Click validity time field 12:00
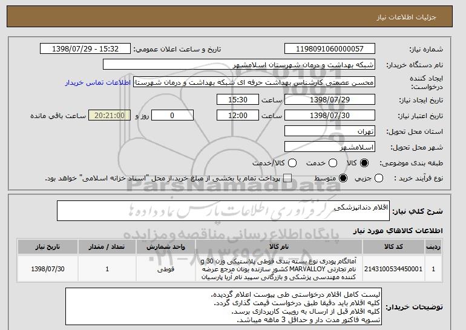 click(238, 116)
